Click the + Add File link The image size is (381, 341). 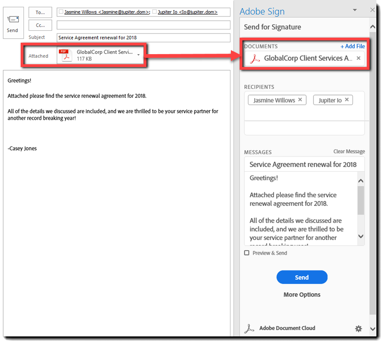(x=352, y=46)
